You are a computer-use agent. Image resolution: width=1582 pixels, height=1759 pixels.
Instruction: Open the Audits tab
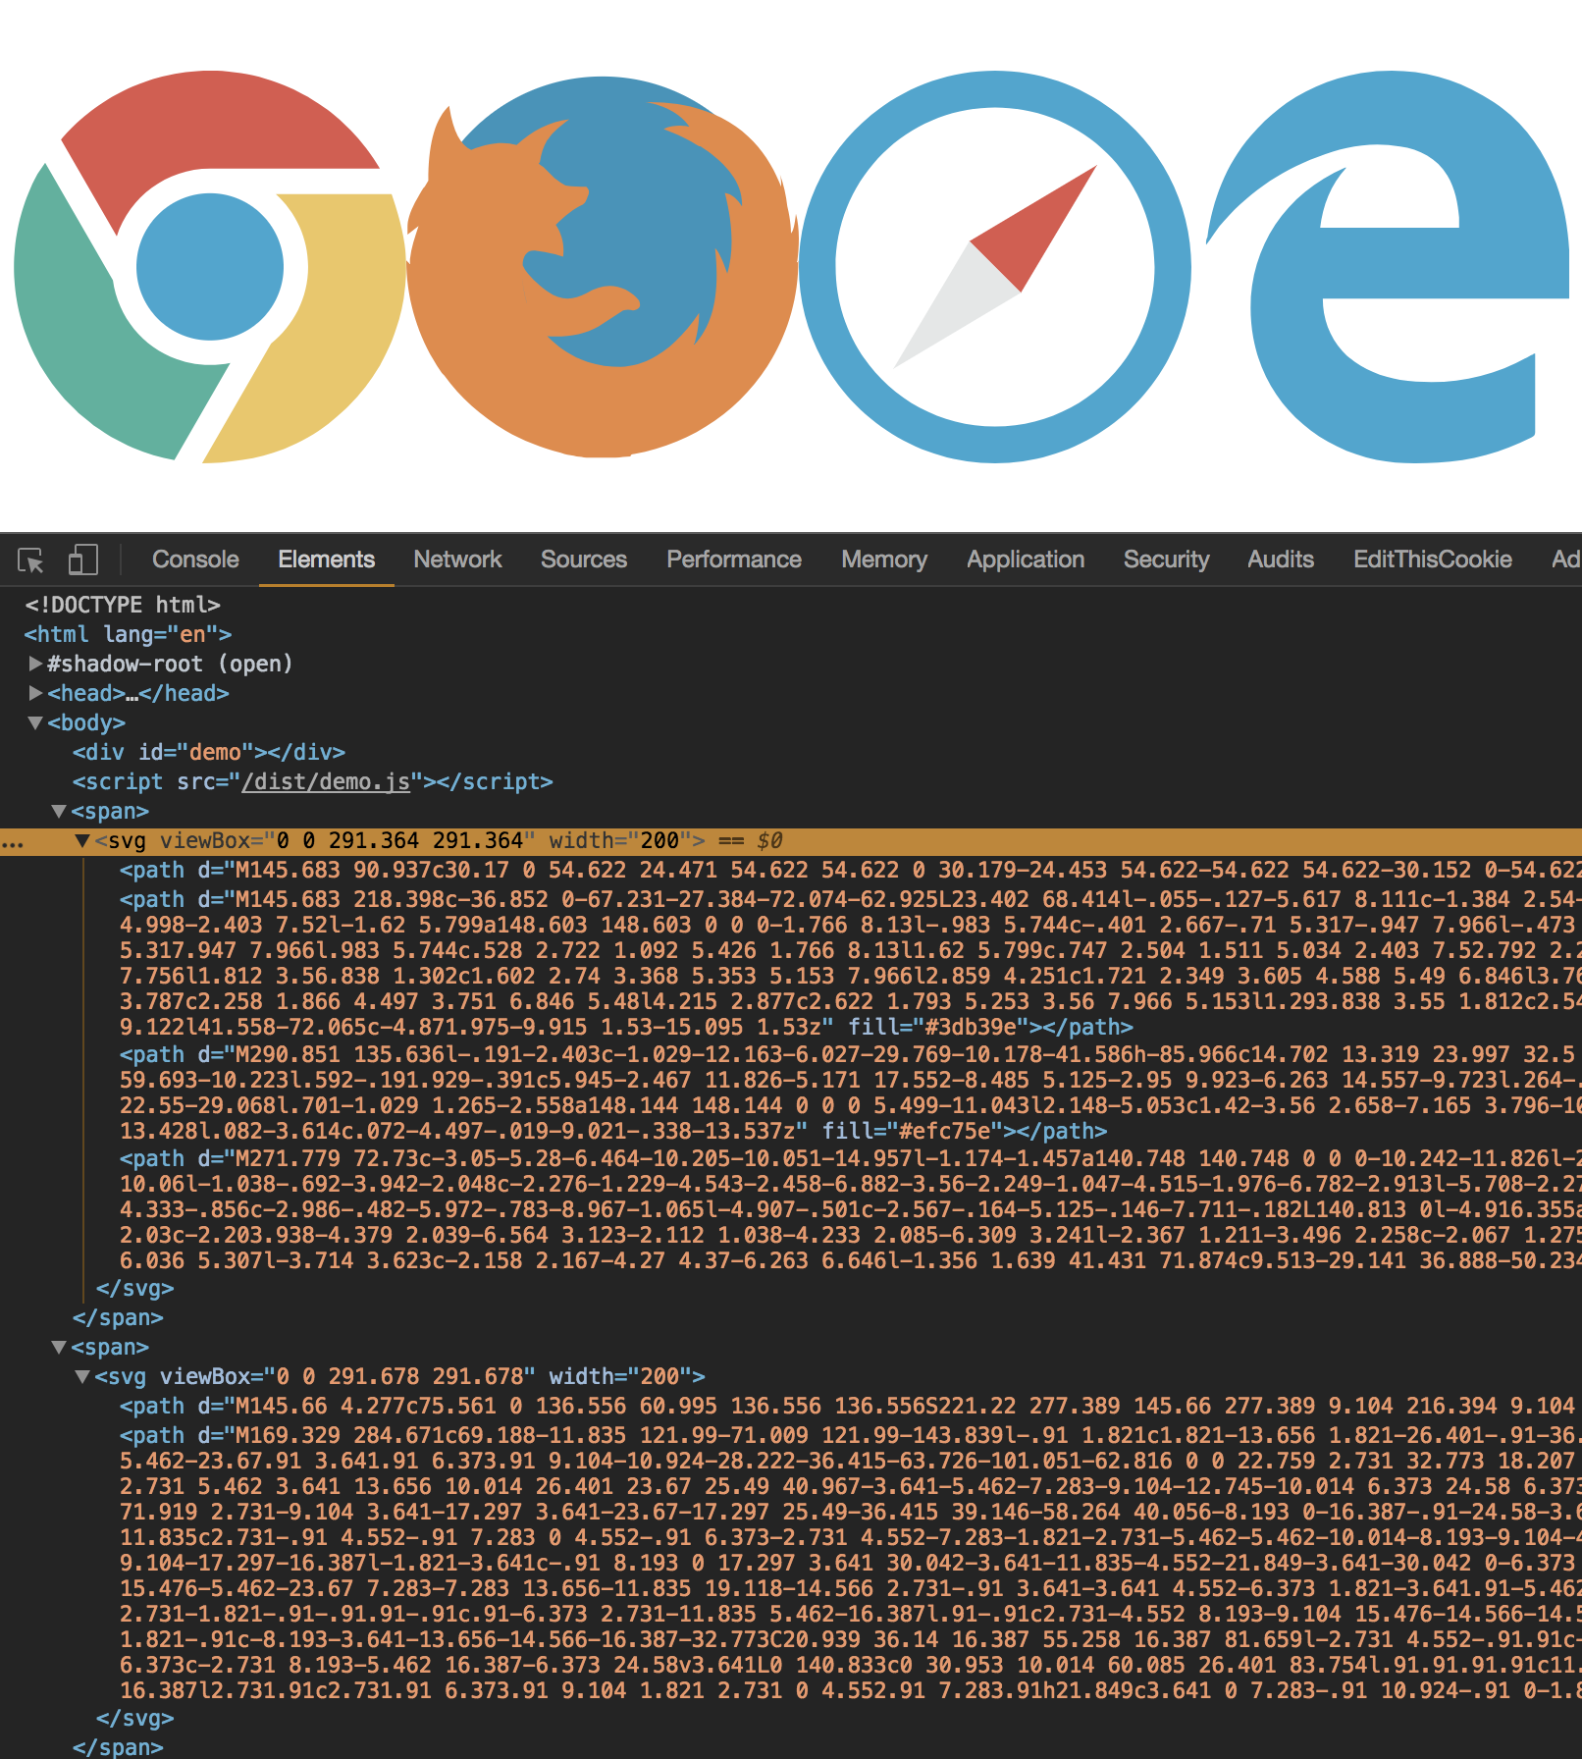1281,560
